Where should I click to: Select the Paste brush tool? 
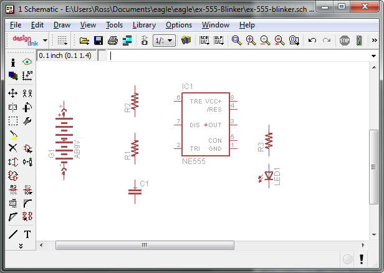coord(14,135)
